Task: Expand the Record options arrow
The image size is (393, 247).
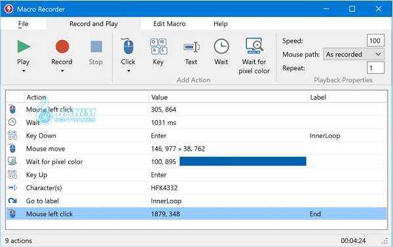Action: pyautogui.click(x=62, y=71)
